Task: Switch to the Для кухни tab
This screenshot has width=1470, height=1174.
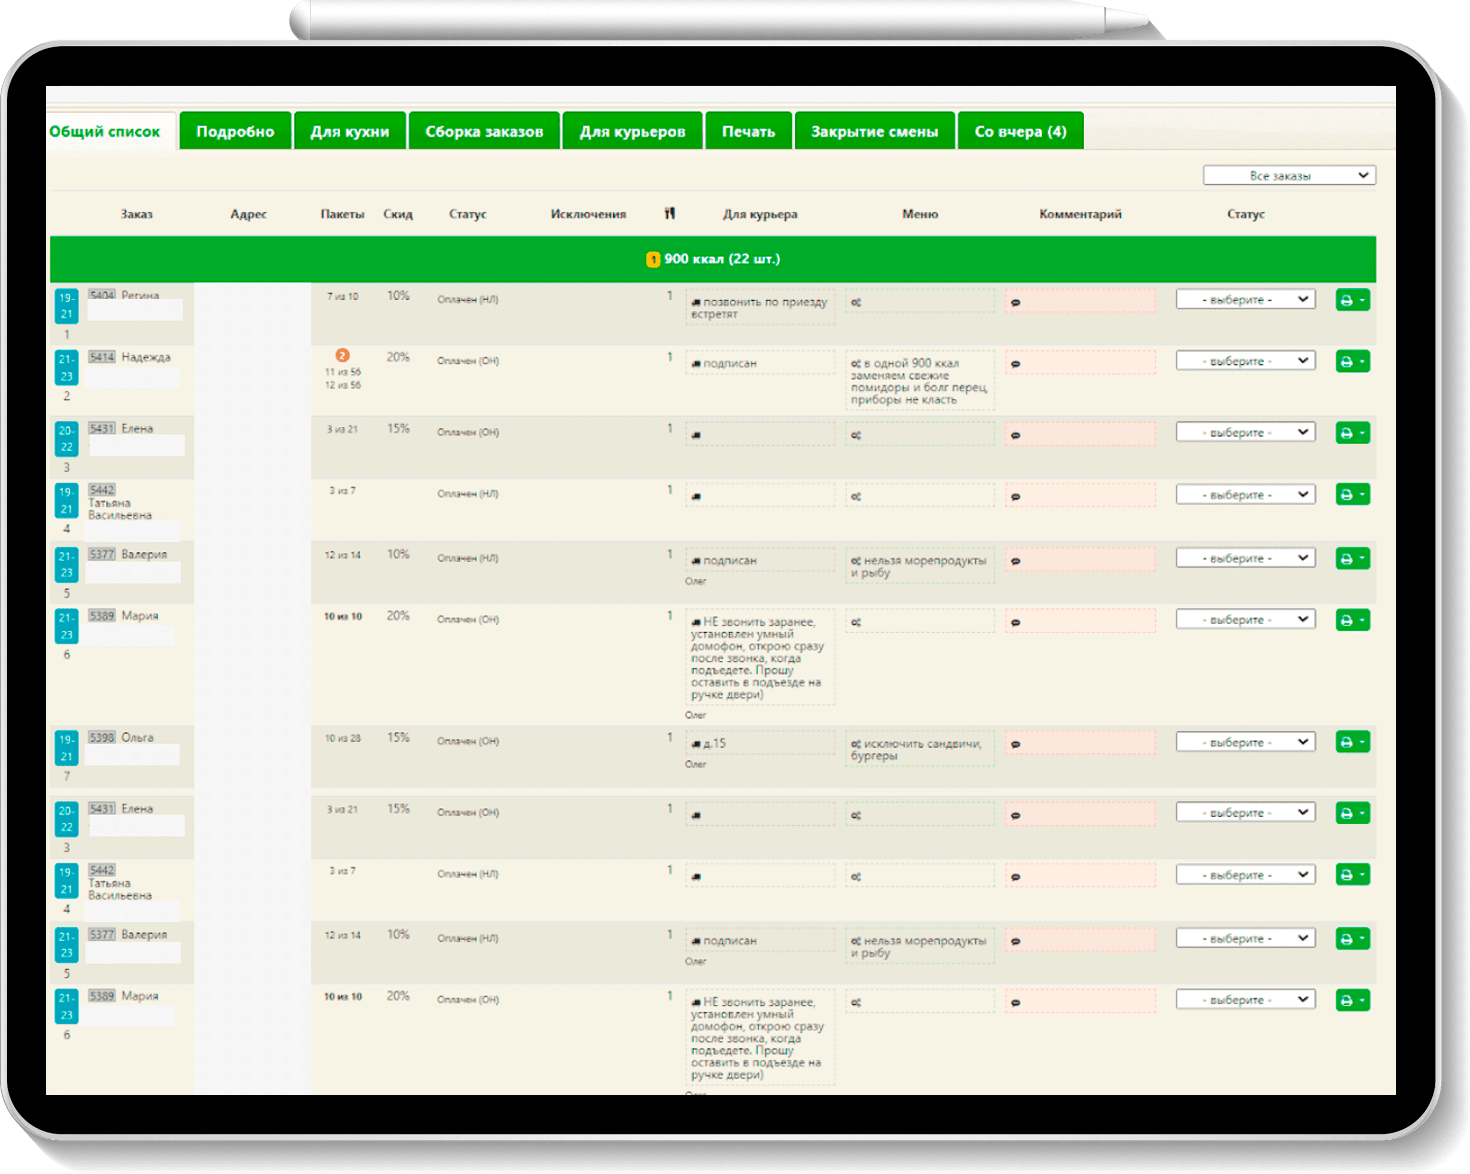Action: 350,131
